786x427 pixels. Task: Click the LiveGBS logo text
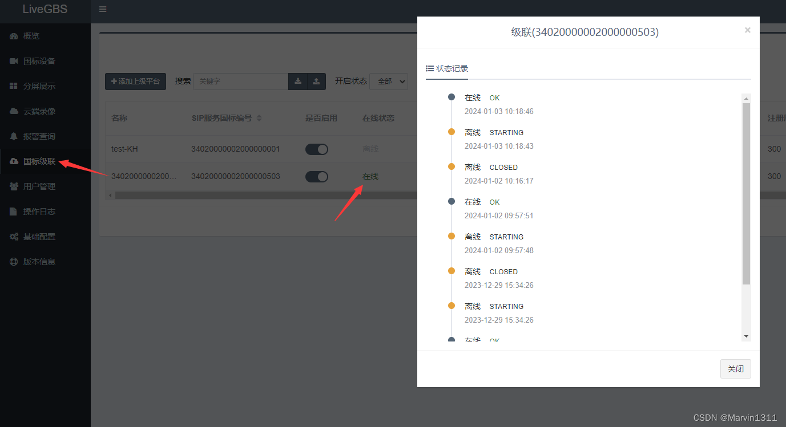click(x=45, y=9)
